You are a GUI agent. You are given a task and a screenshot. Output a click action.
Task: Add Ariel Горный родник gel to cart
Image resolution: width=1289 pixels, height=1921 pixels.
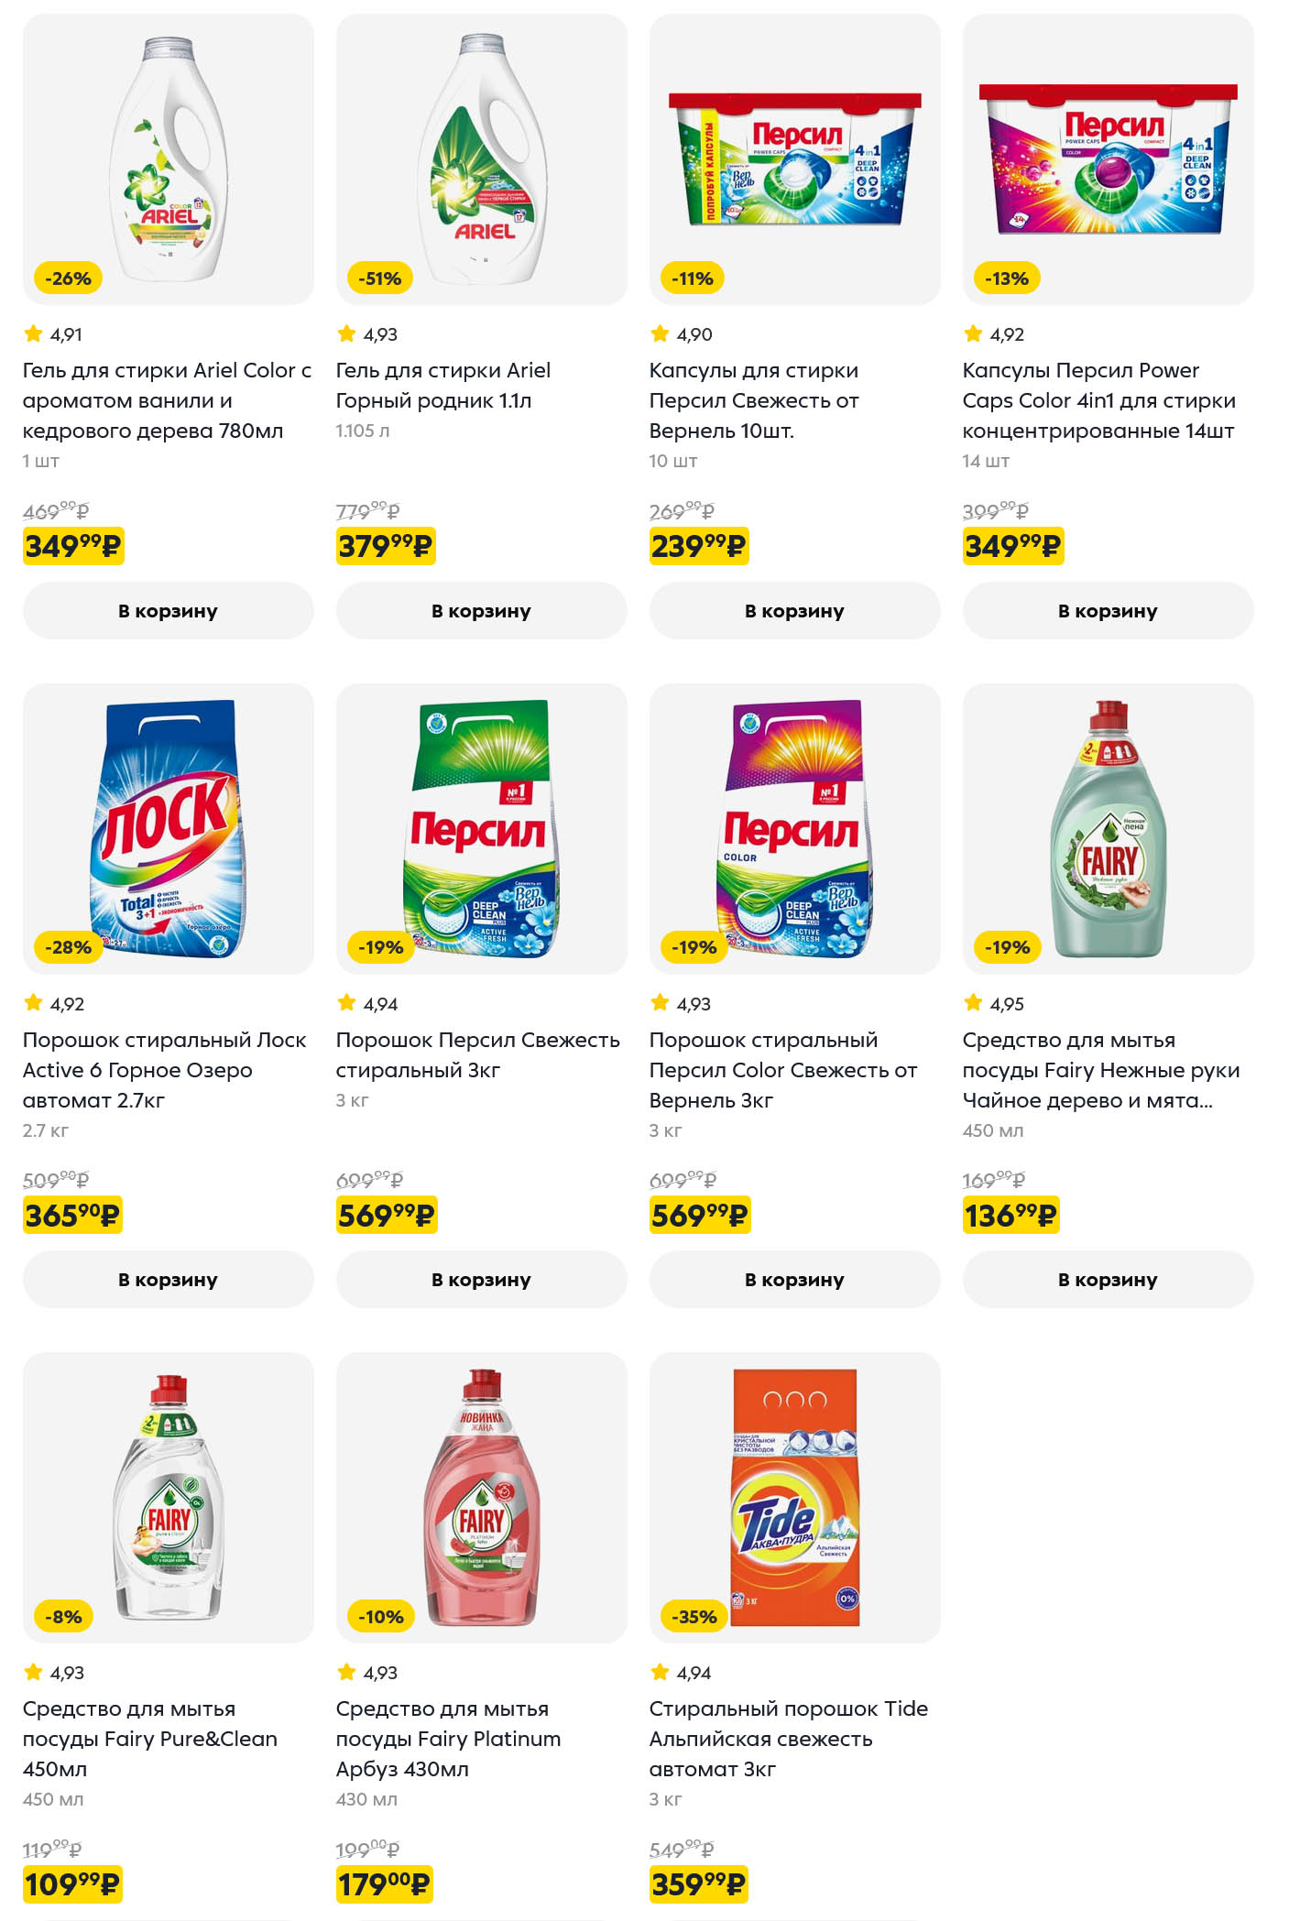coord(482,611)
